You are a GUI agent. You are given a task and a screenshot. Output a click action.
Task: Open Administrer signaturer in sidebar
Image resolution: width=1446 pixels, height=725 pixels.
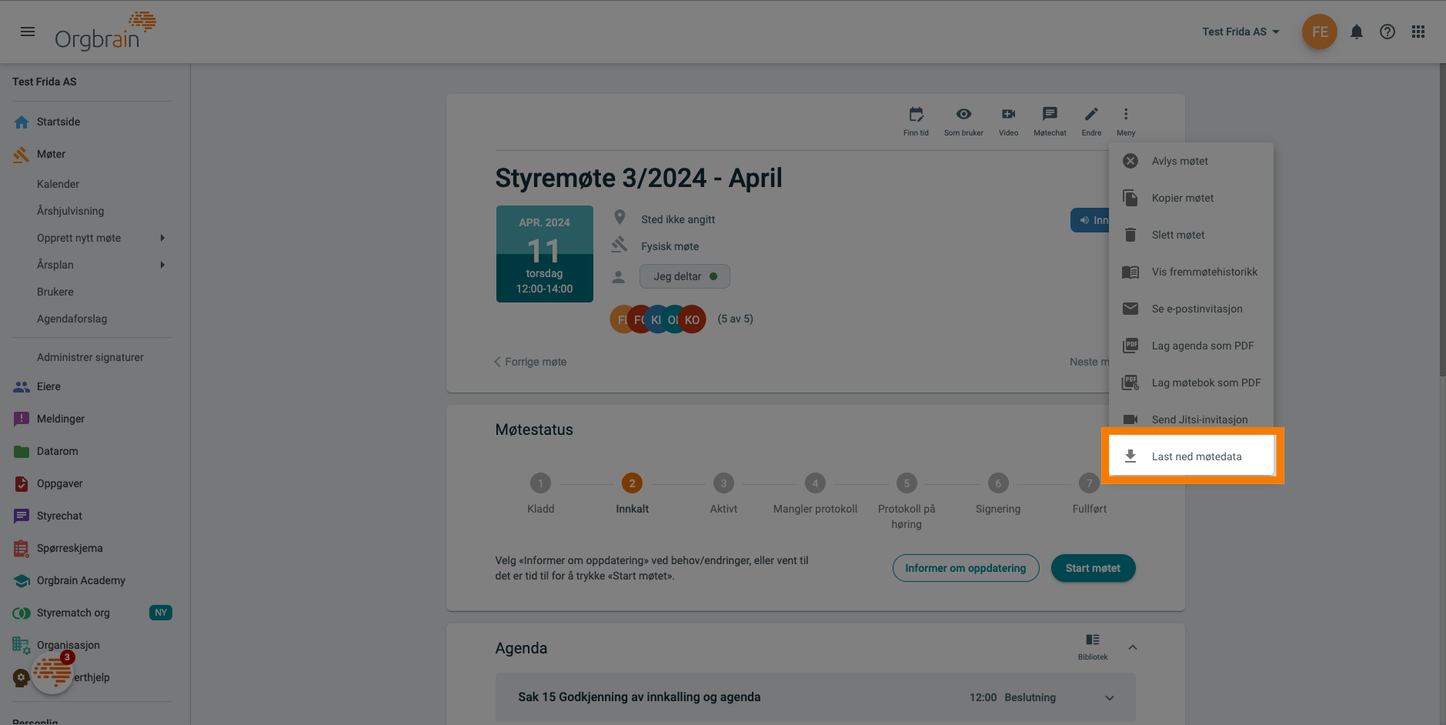90,357
